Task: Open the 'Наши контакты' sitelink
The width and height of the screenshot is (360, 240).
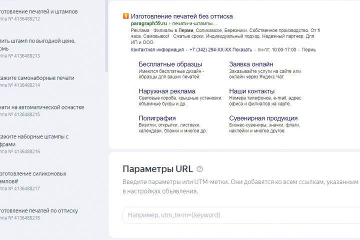Action: (x=251, y=91)
